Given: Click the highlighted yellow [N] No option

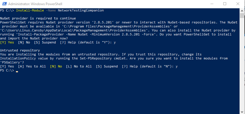Looking at the screenshot, I should 56,66.
